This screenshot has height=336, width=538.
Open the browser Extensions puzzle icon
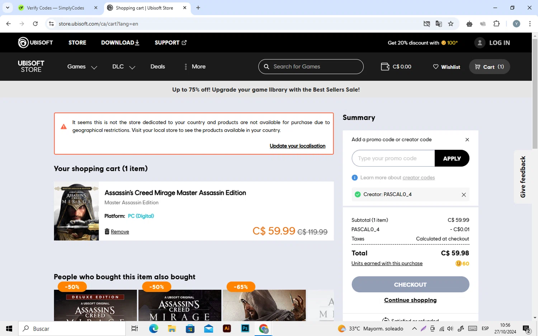point(496,24)
